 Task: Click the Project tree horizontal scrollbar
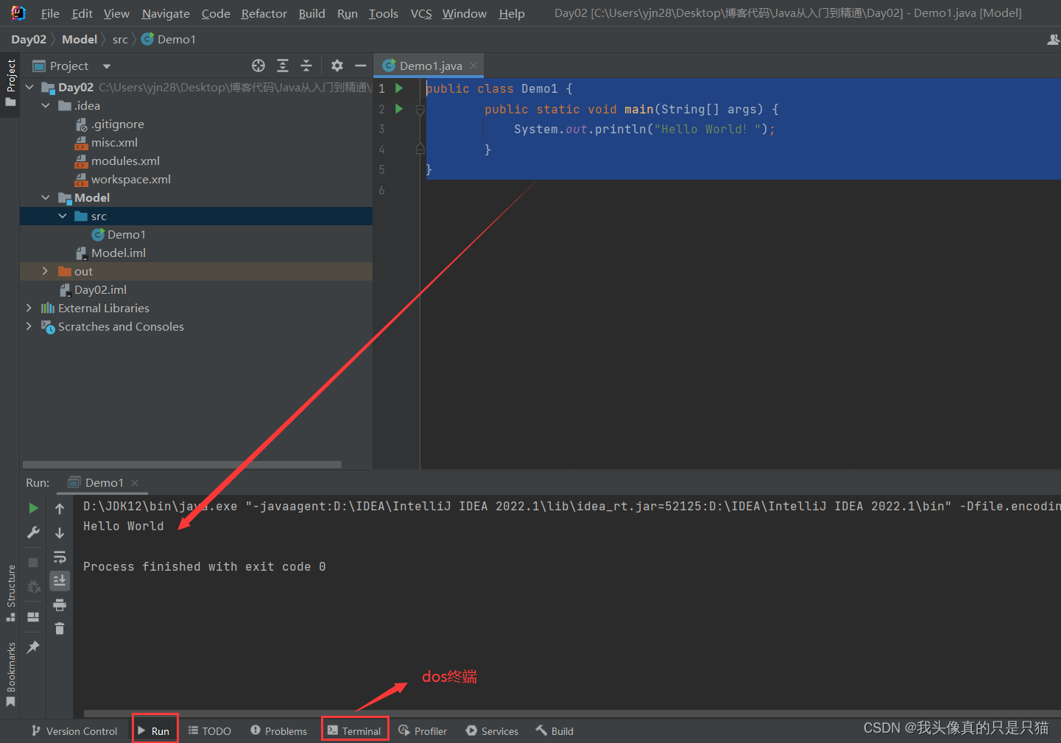(x=182, y=465)
